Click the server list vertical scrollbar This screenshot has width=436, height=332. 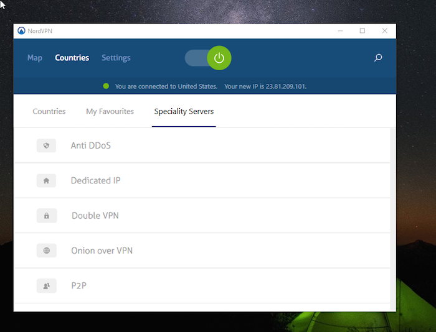[x=393, y=219]
